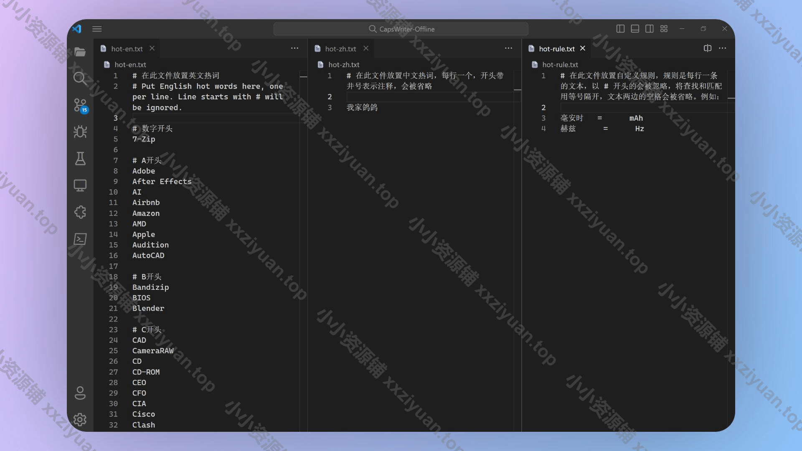
Task: Select the hot-rule.txt tab
Action: [x=557, y=48]
